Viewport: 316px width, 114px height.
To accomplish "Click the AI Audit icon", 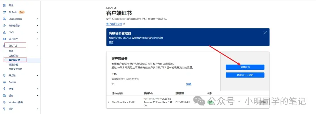I will (4, 12).
